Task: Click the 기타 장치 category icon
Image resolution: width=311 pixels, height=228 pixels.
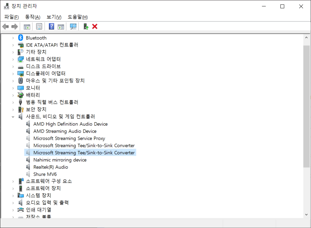Action: click(20, 52)
